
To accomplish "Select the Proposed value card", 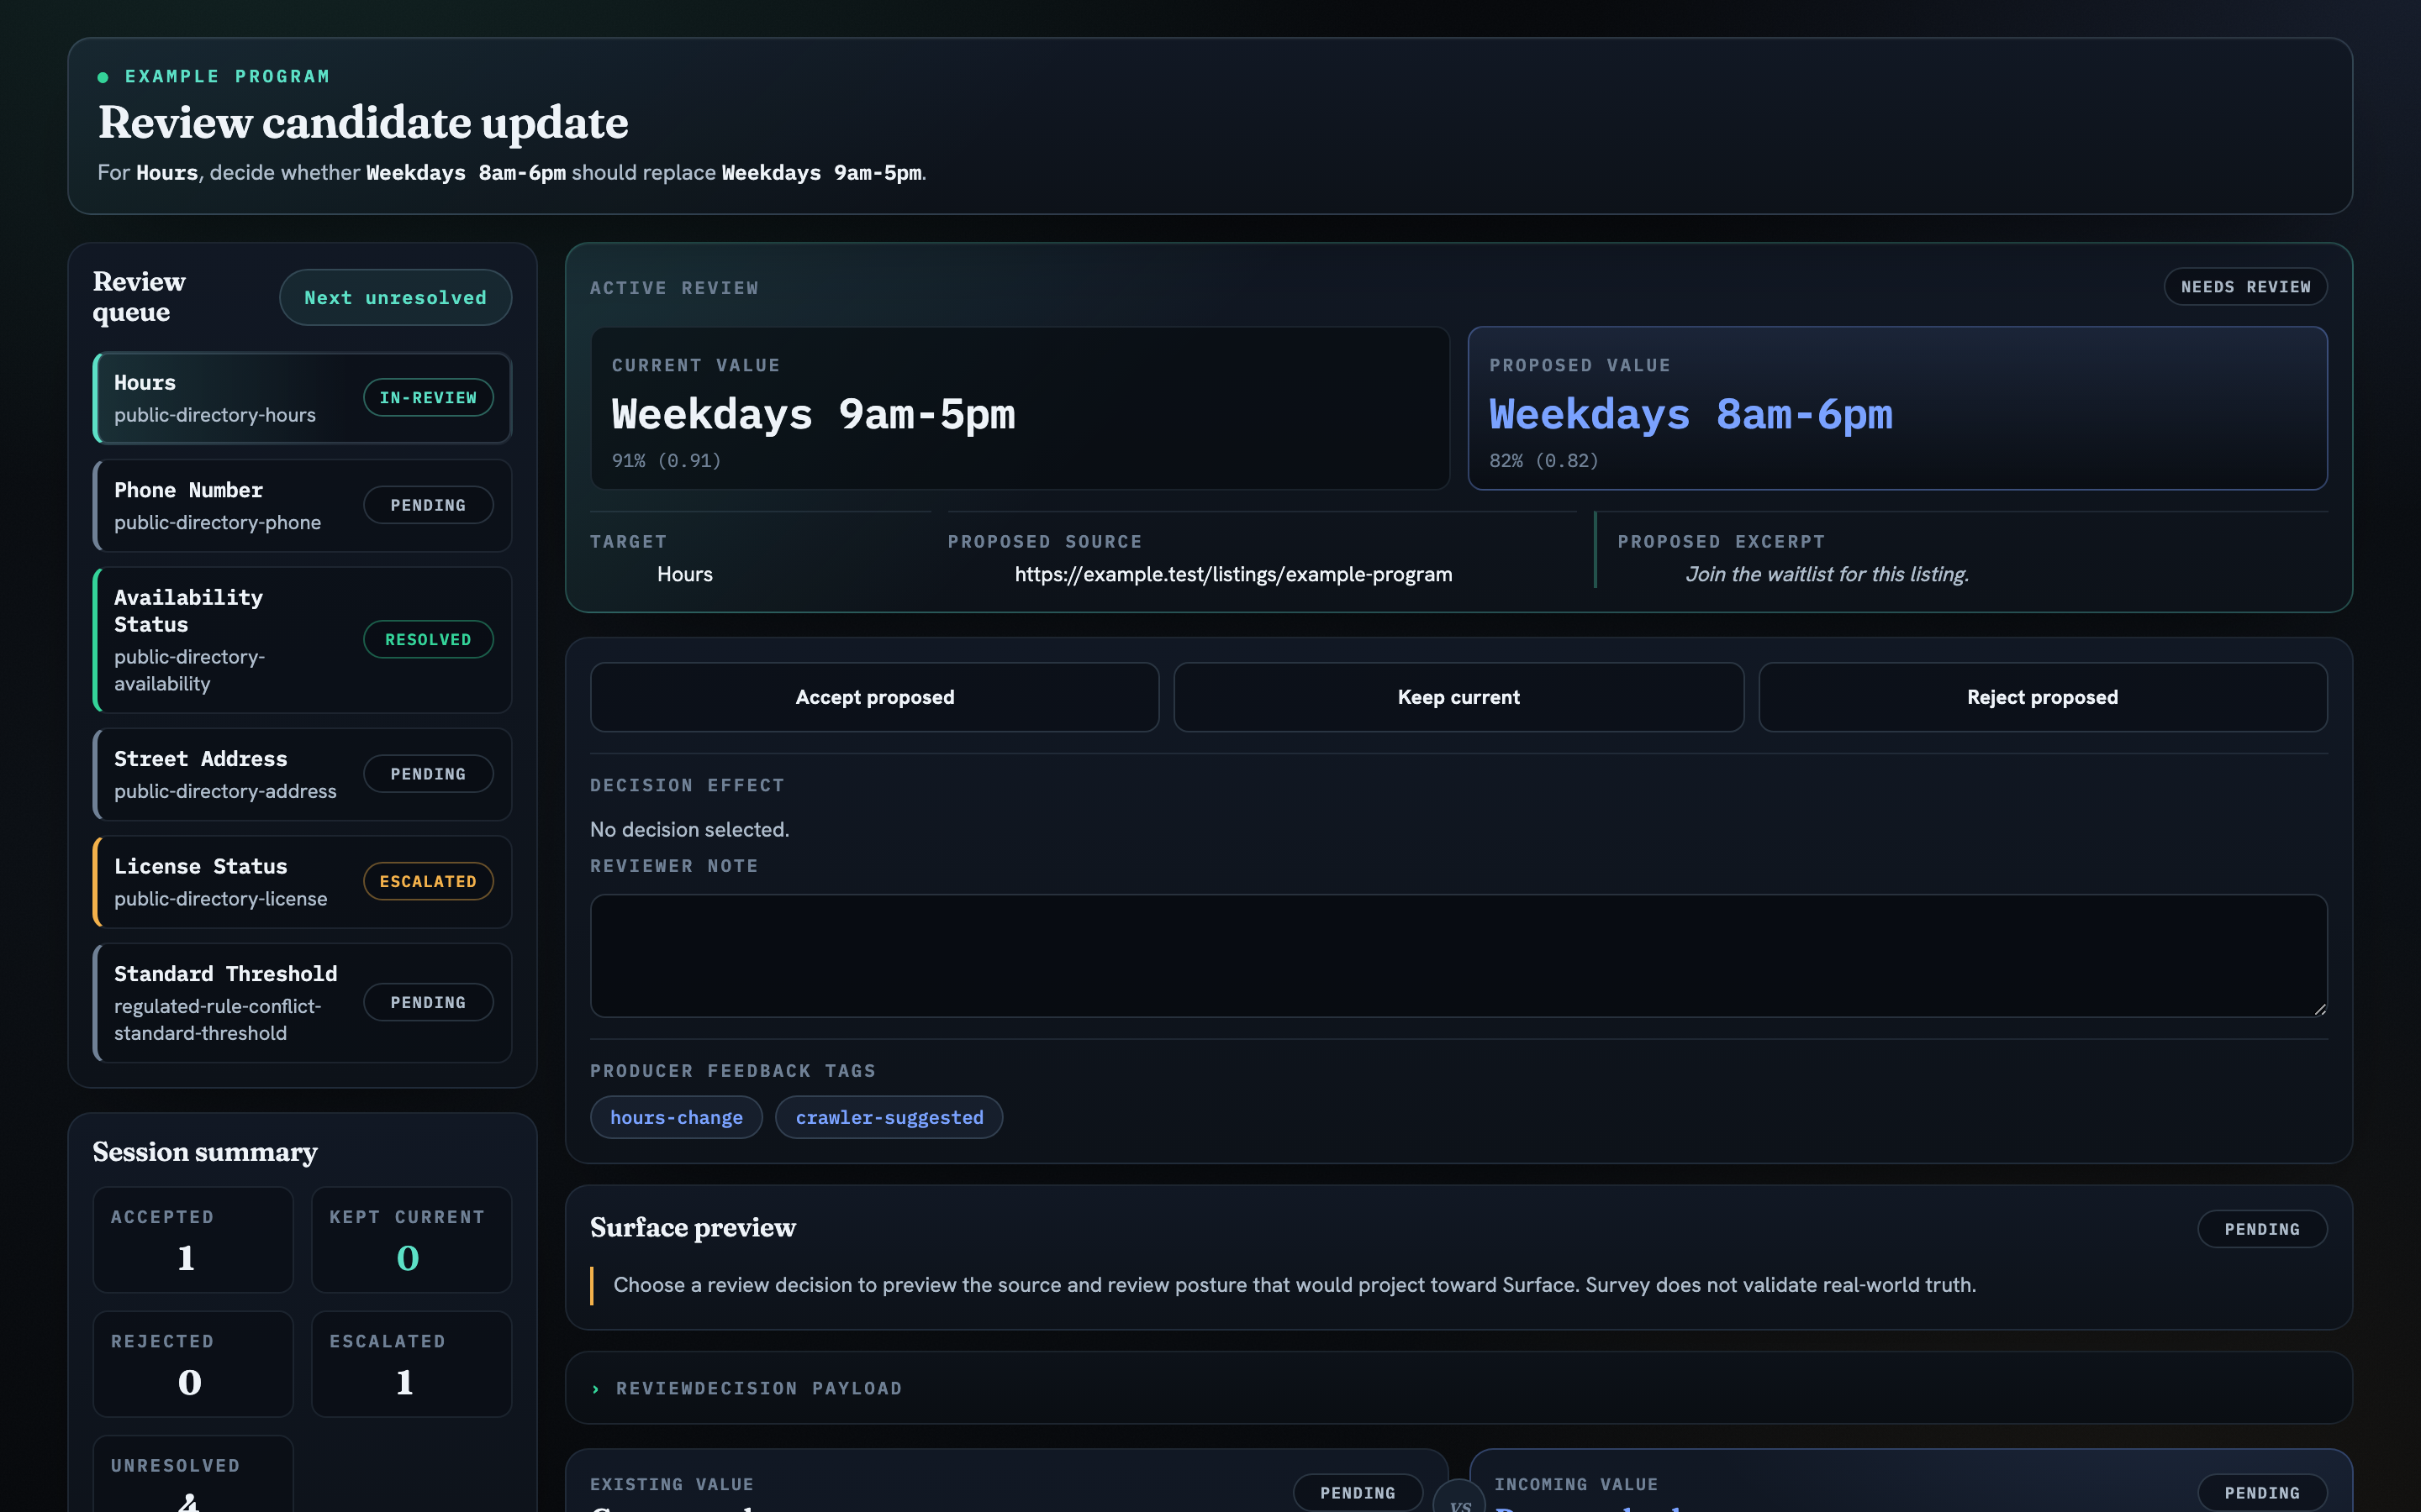I will [1898, 408].
